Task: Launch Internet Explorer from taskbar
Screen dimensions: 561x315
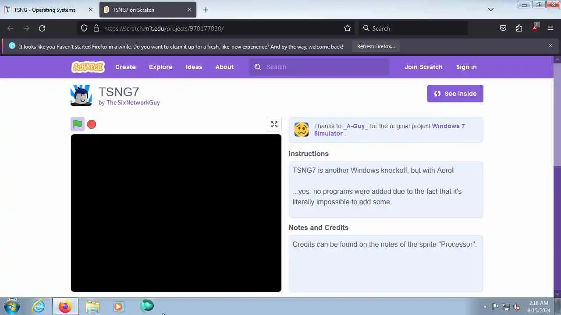Action: point(39,306)
